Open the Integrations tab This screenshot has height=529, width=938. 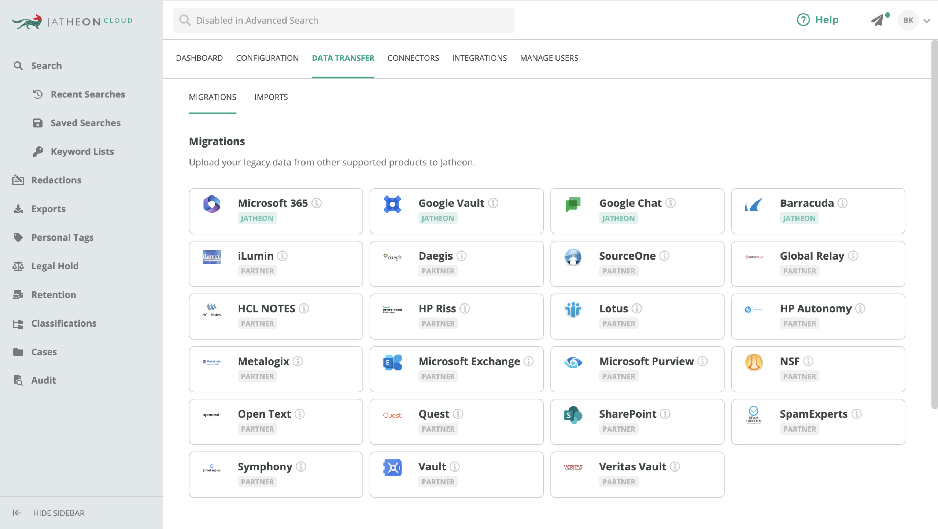pos(479,58)
